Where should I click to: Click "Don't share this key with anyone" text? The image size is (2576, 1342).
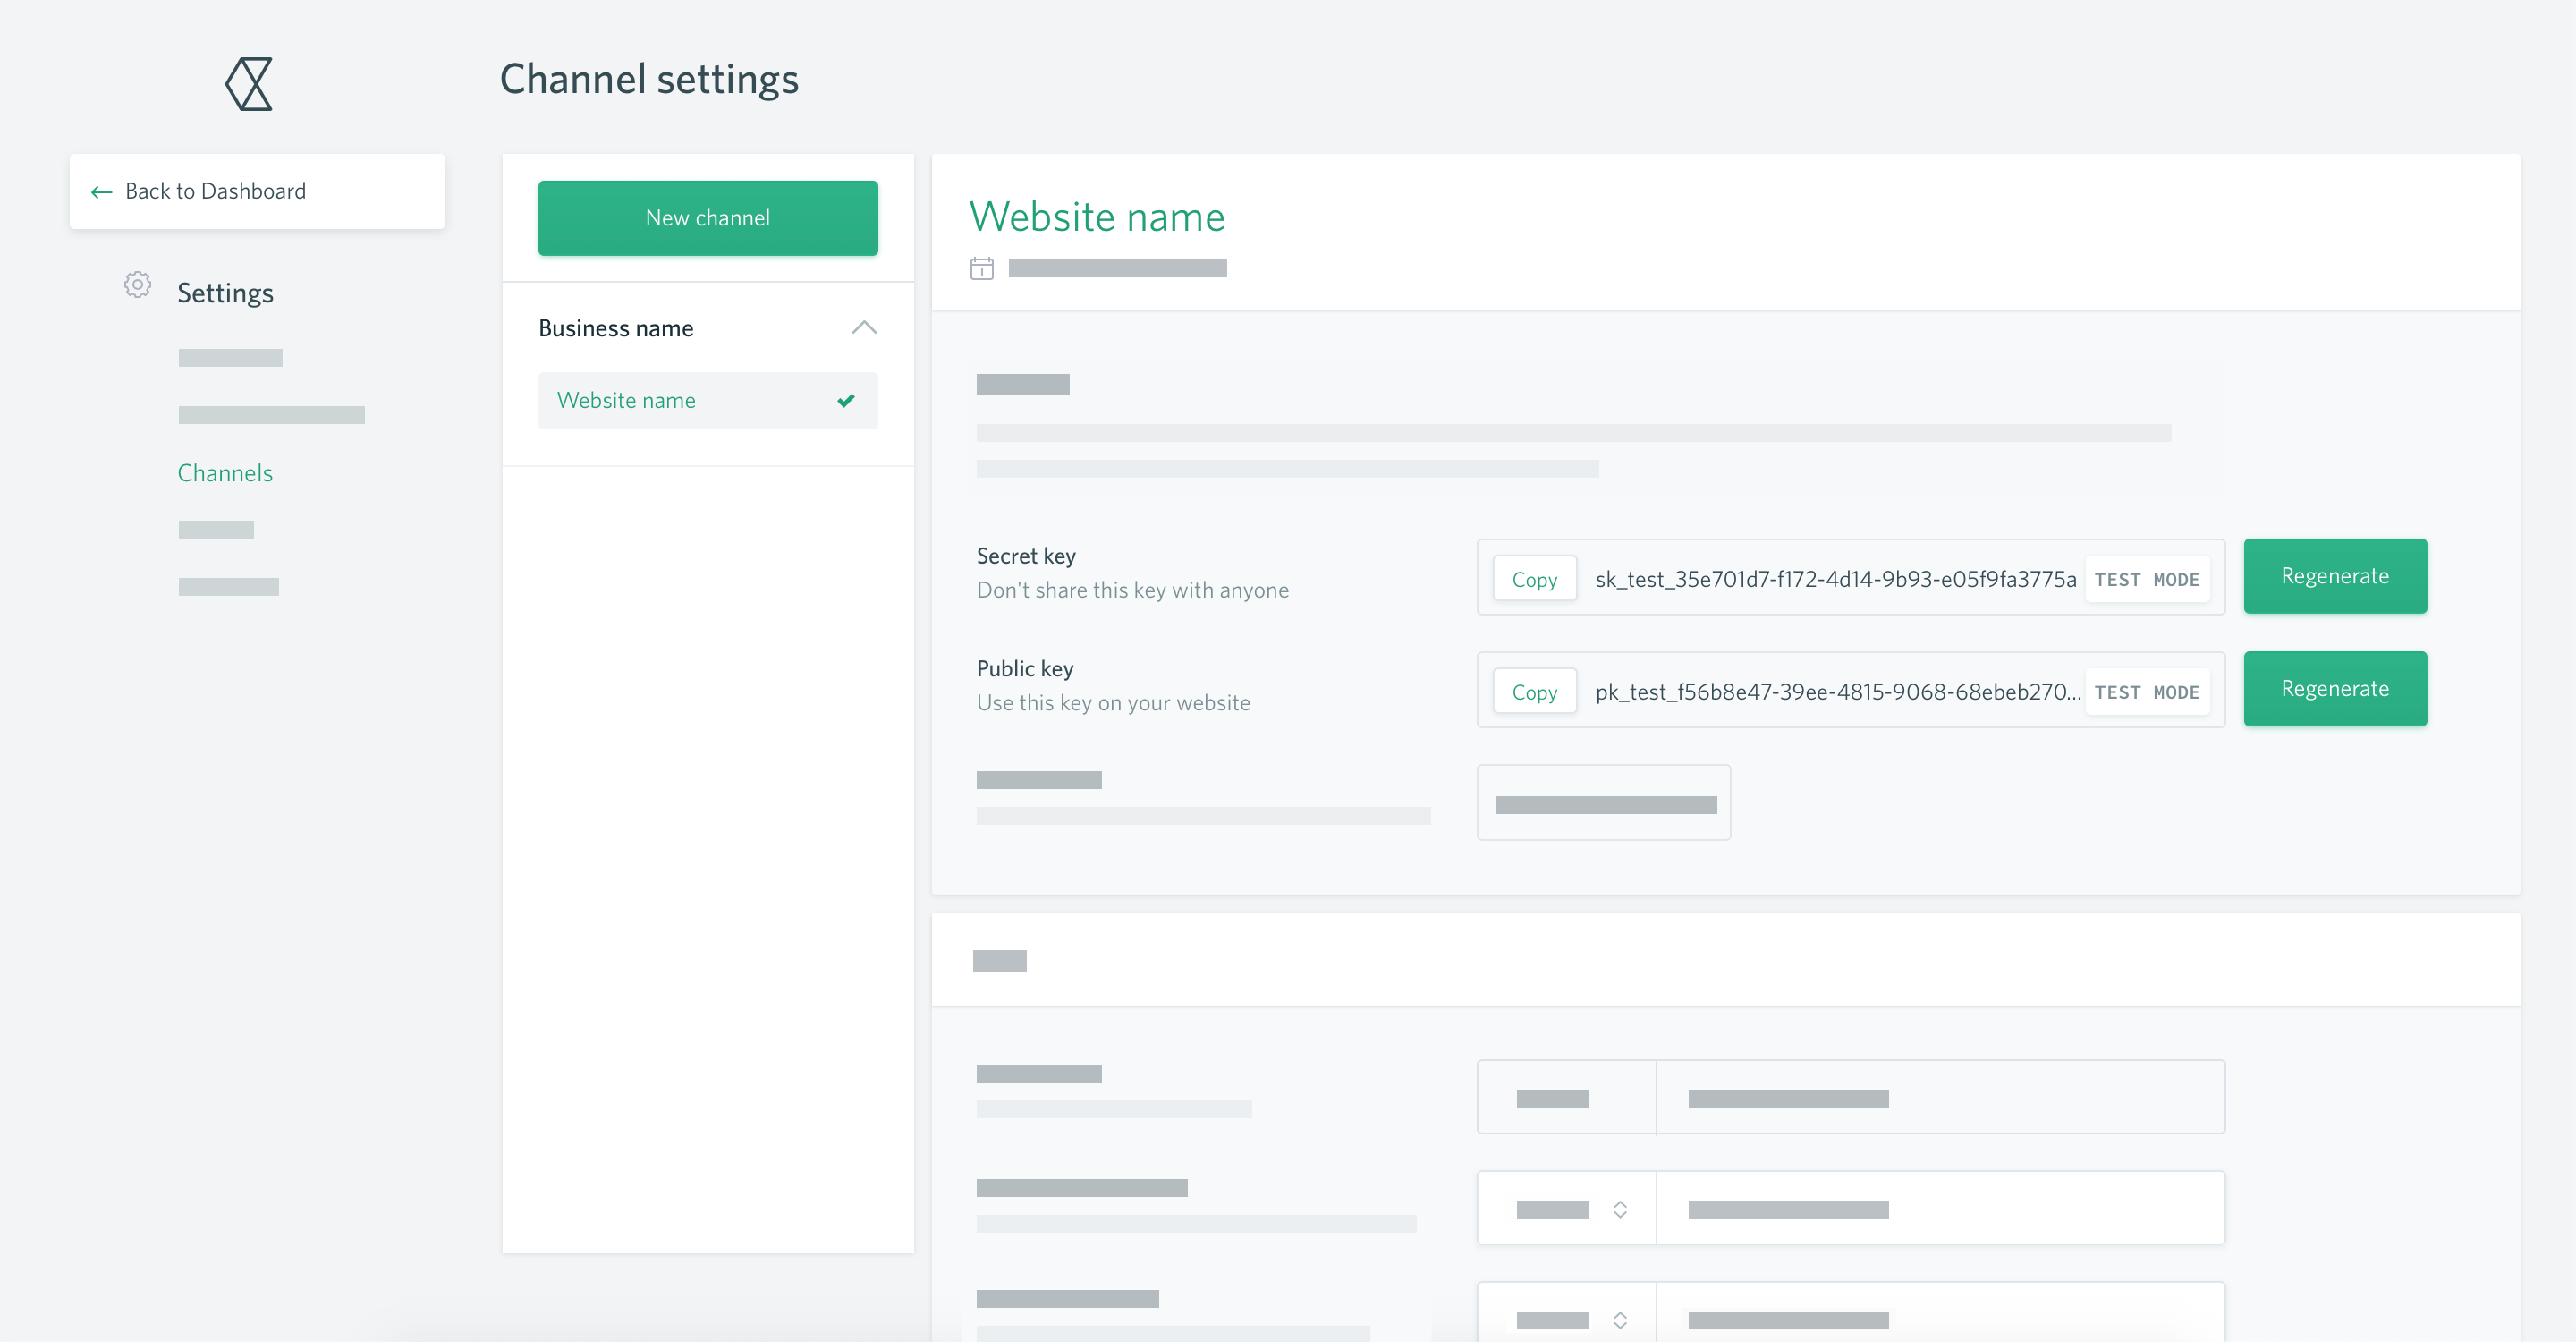tap(1133, 590)
